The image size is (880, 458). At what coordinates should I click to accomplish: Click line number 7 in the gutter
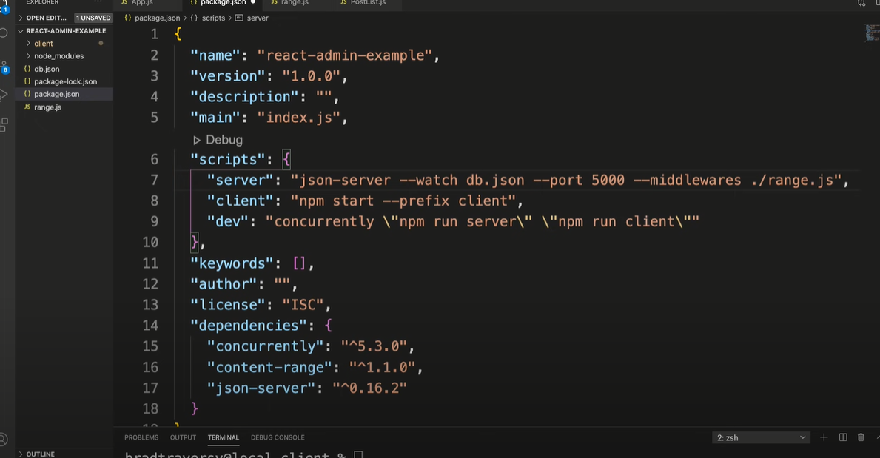pos(155,181)
